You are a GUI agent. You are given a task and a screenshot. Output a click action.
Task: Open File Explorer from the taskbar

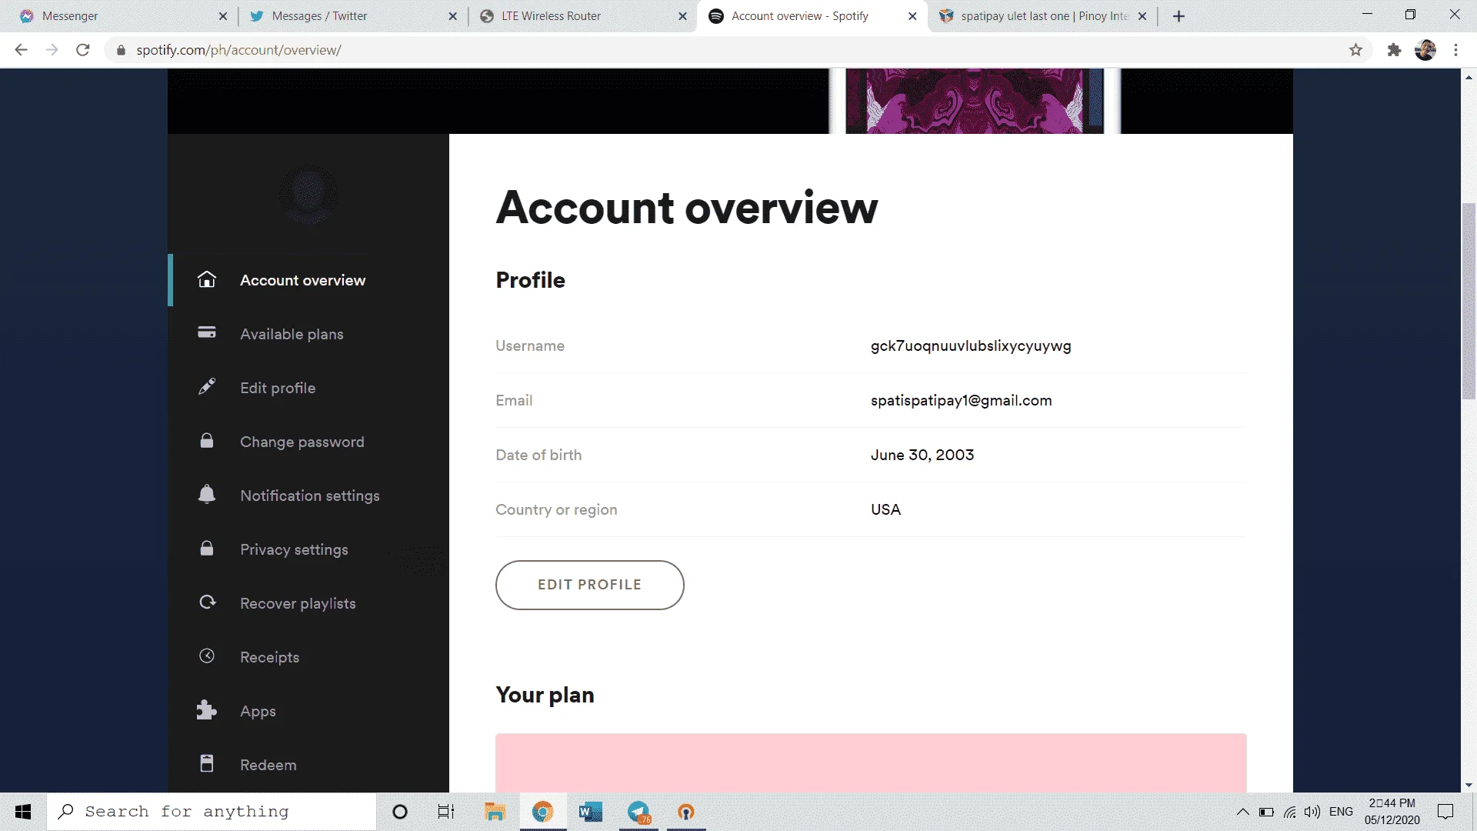click(495, 812)
